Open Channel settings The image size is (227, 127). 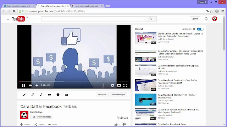[x=42, y=117]
